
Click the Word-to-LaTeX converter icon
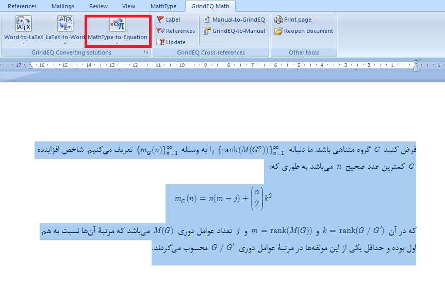click(23, 24)
